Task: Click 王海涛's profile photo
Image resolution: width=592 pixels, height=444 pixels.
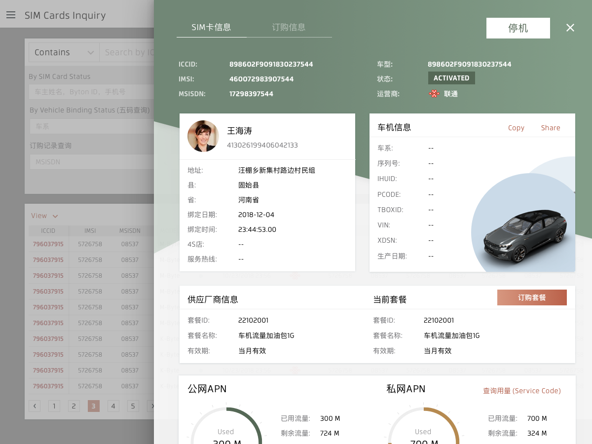Action: click(203, 136)
